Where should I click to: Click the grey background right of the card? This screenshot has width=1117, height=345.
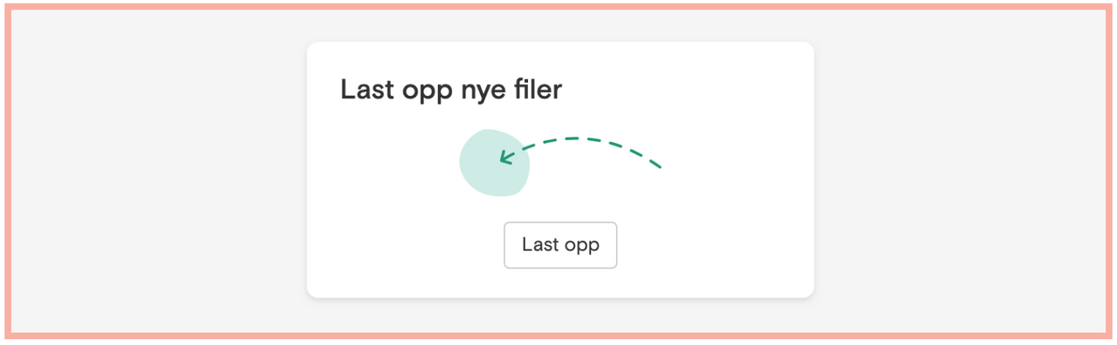tap(960, 172)
